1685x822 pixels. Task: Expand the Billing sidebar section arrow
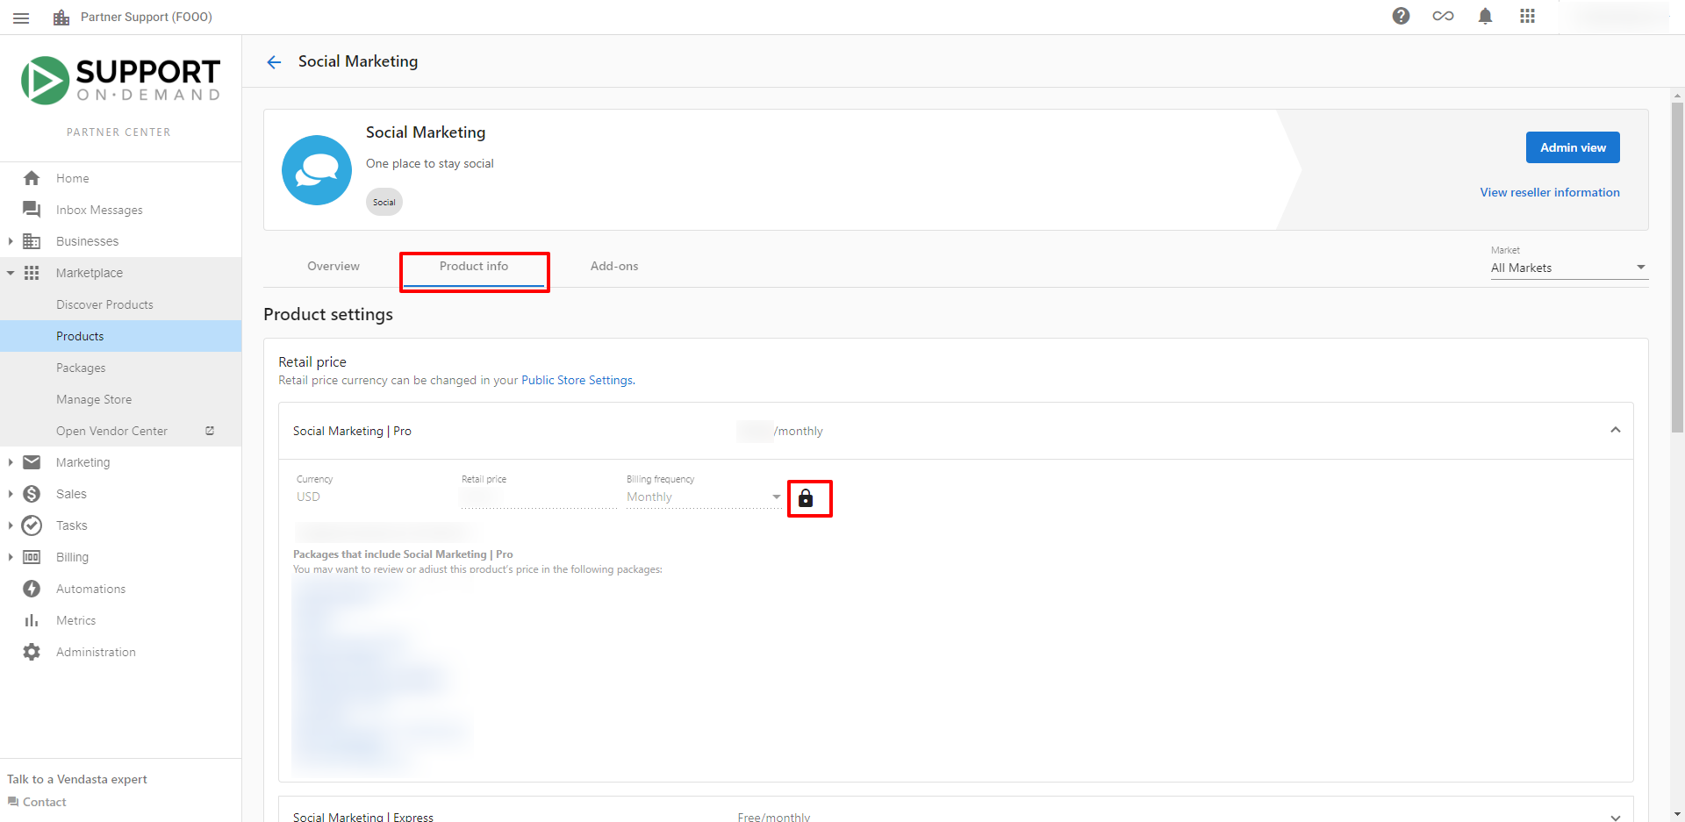point(10,557)
